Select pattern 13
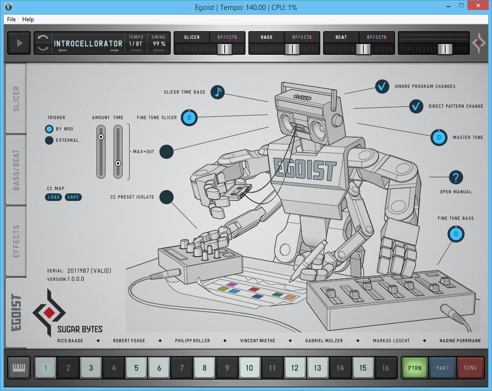 point(317,367)
